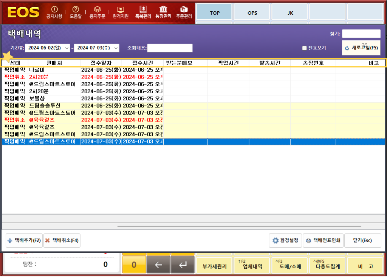Click the left arrow key on keypad
The height and width of the screenshot is (277, 387).
[158, 265]
